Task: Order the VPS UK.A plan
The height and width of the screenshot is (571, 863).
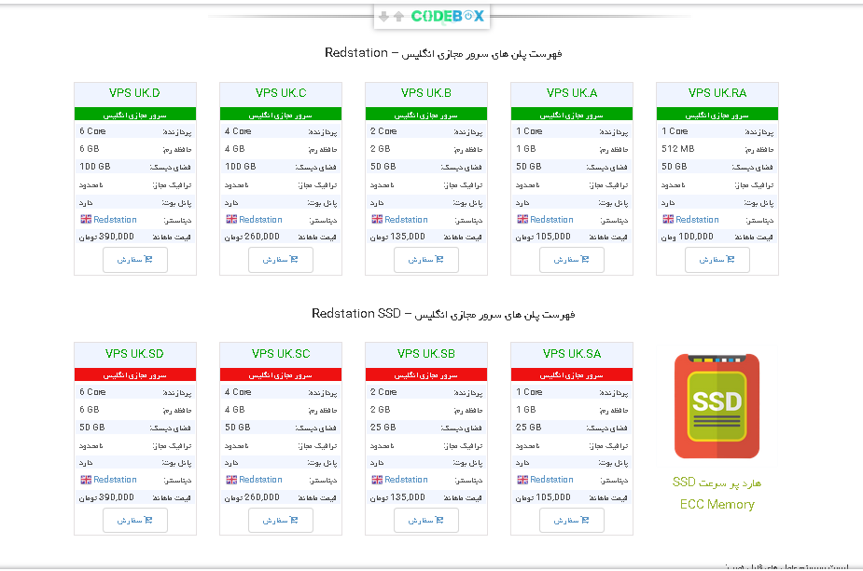Action: (572, 259)
